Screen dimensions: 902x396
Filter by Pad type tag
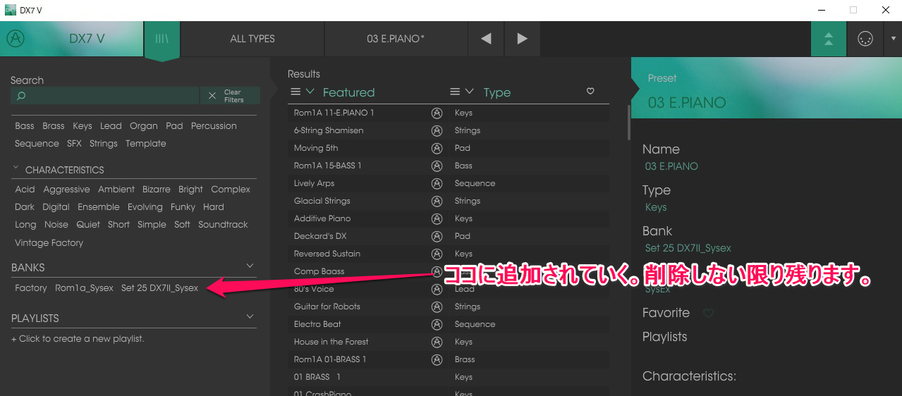174,126
